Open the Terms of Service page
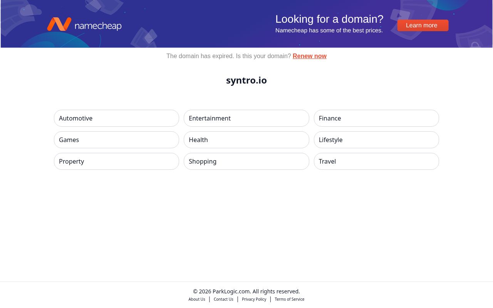493x308 pixels. click(290, 299)
